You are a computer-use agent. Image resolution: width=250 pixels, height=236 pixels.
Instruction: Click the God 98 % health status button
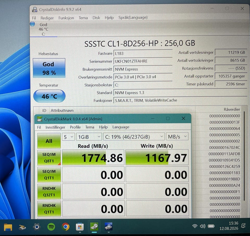[x=49, y=68]
